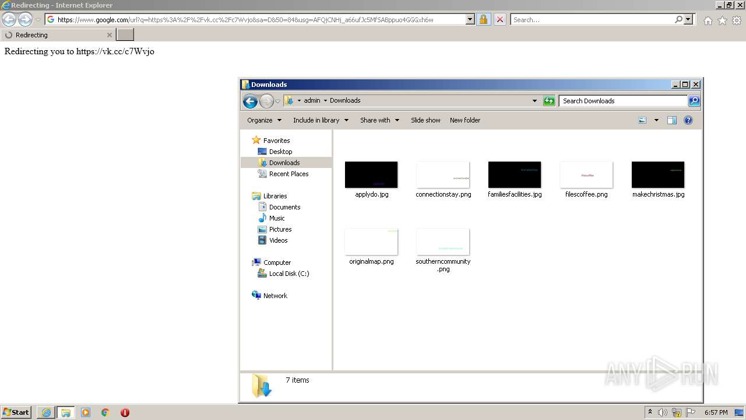
Task: Select Desktop under Favorites
Action: (280, 152)
